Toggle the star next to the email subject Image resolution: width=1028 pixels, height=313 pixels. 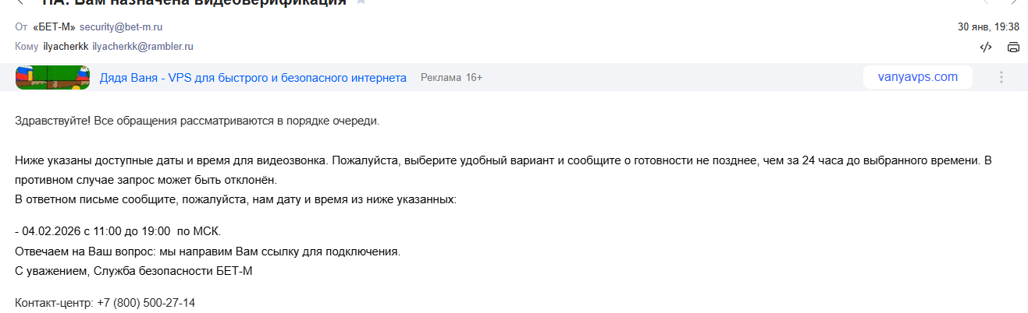pyautogui.click(x=361, y=2)
